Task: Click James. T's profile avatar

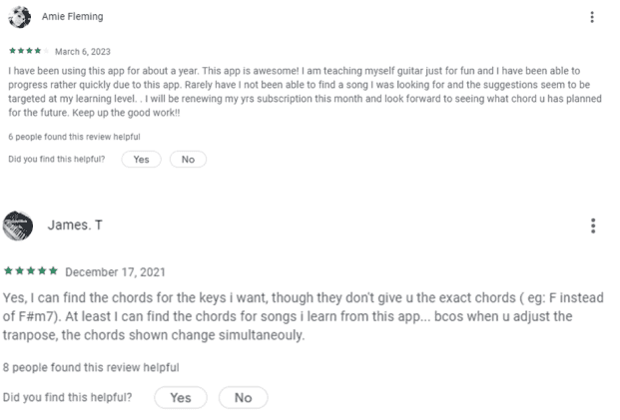Action: (17, 225)
